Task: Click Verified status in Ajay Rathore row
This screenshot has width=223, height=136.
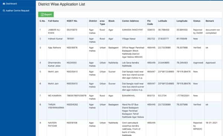Action: click(x=197, y=48)
